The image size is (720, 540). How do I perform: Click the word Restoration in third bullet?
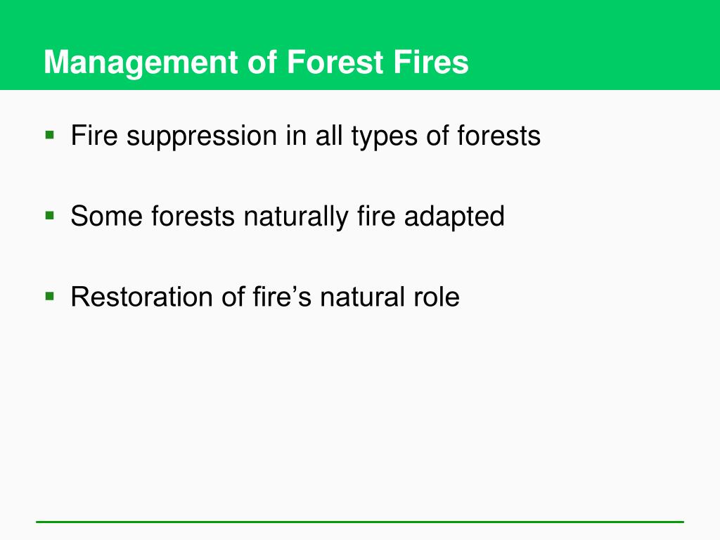(142, 297)
